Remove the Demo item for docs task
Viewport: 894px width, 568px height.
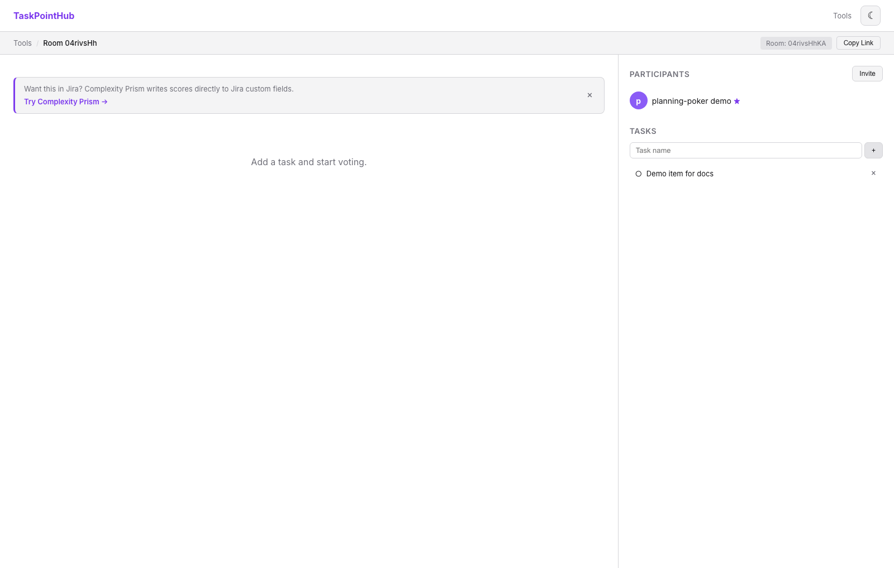(873, 174)
